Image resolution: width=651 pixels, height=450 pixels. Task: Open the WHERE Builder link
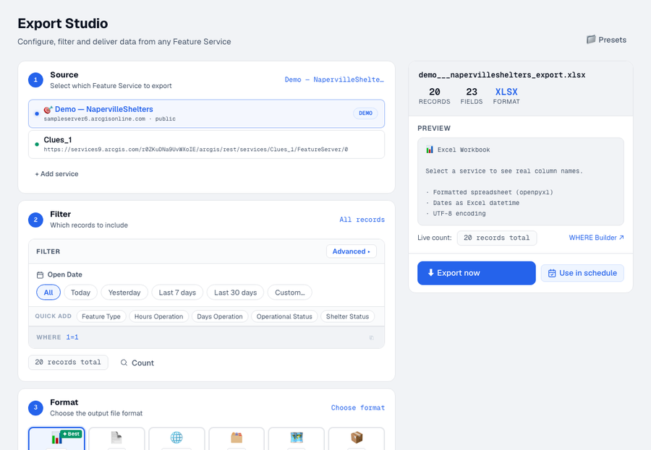(x=596, y=238)
